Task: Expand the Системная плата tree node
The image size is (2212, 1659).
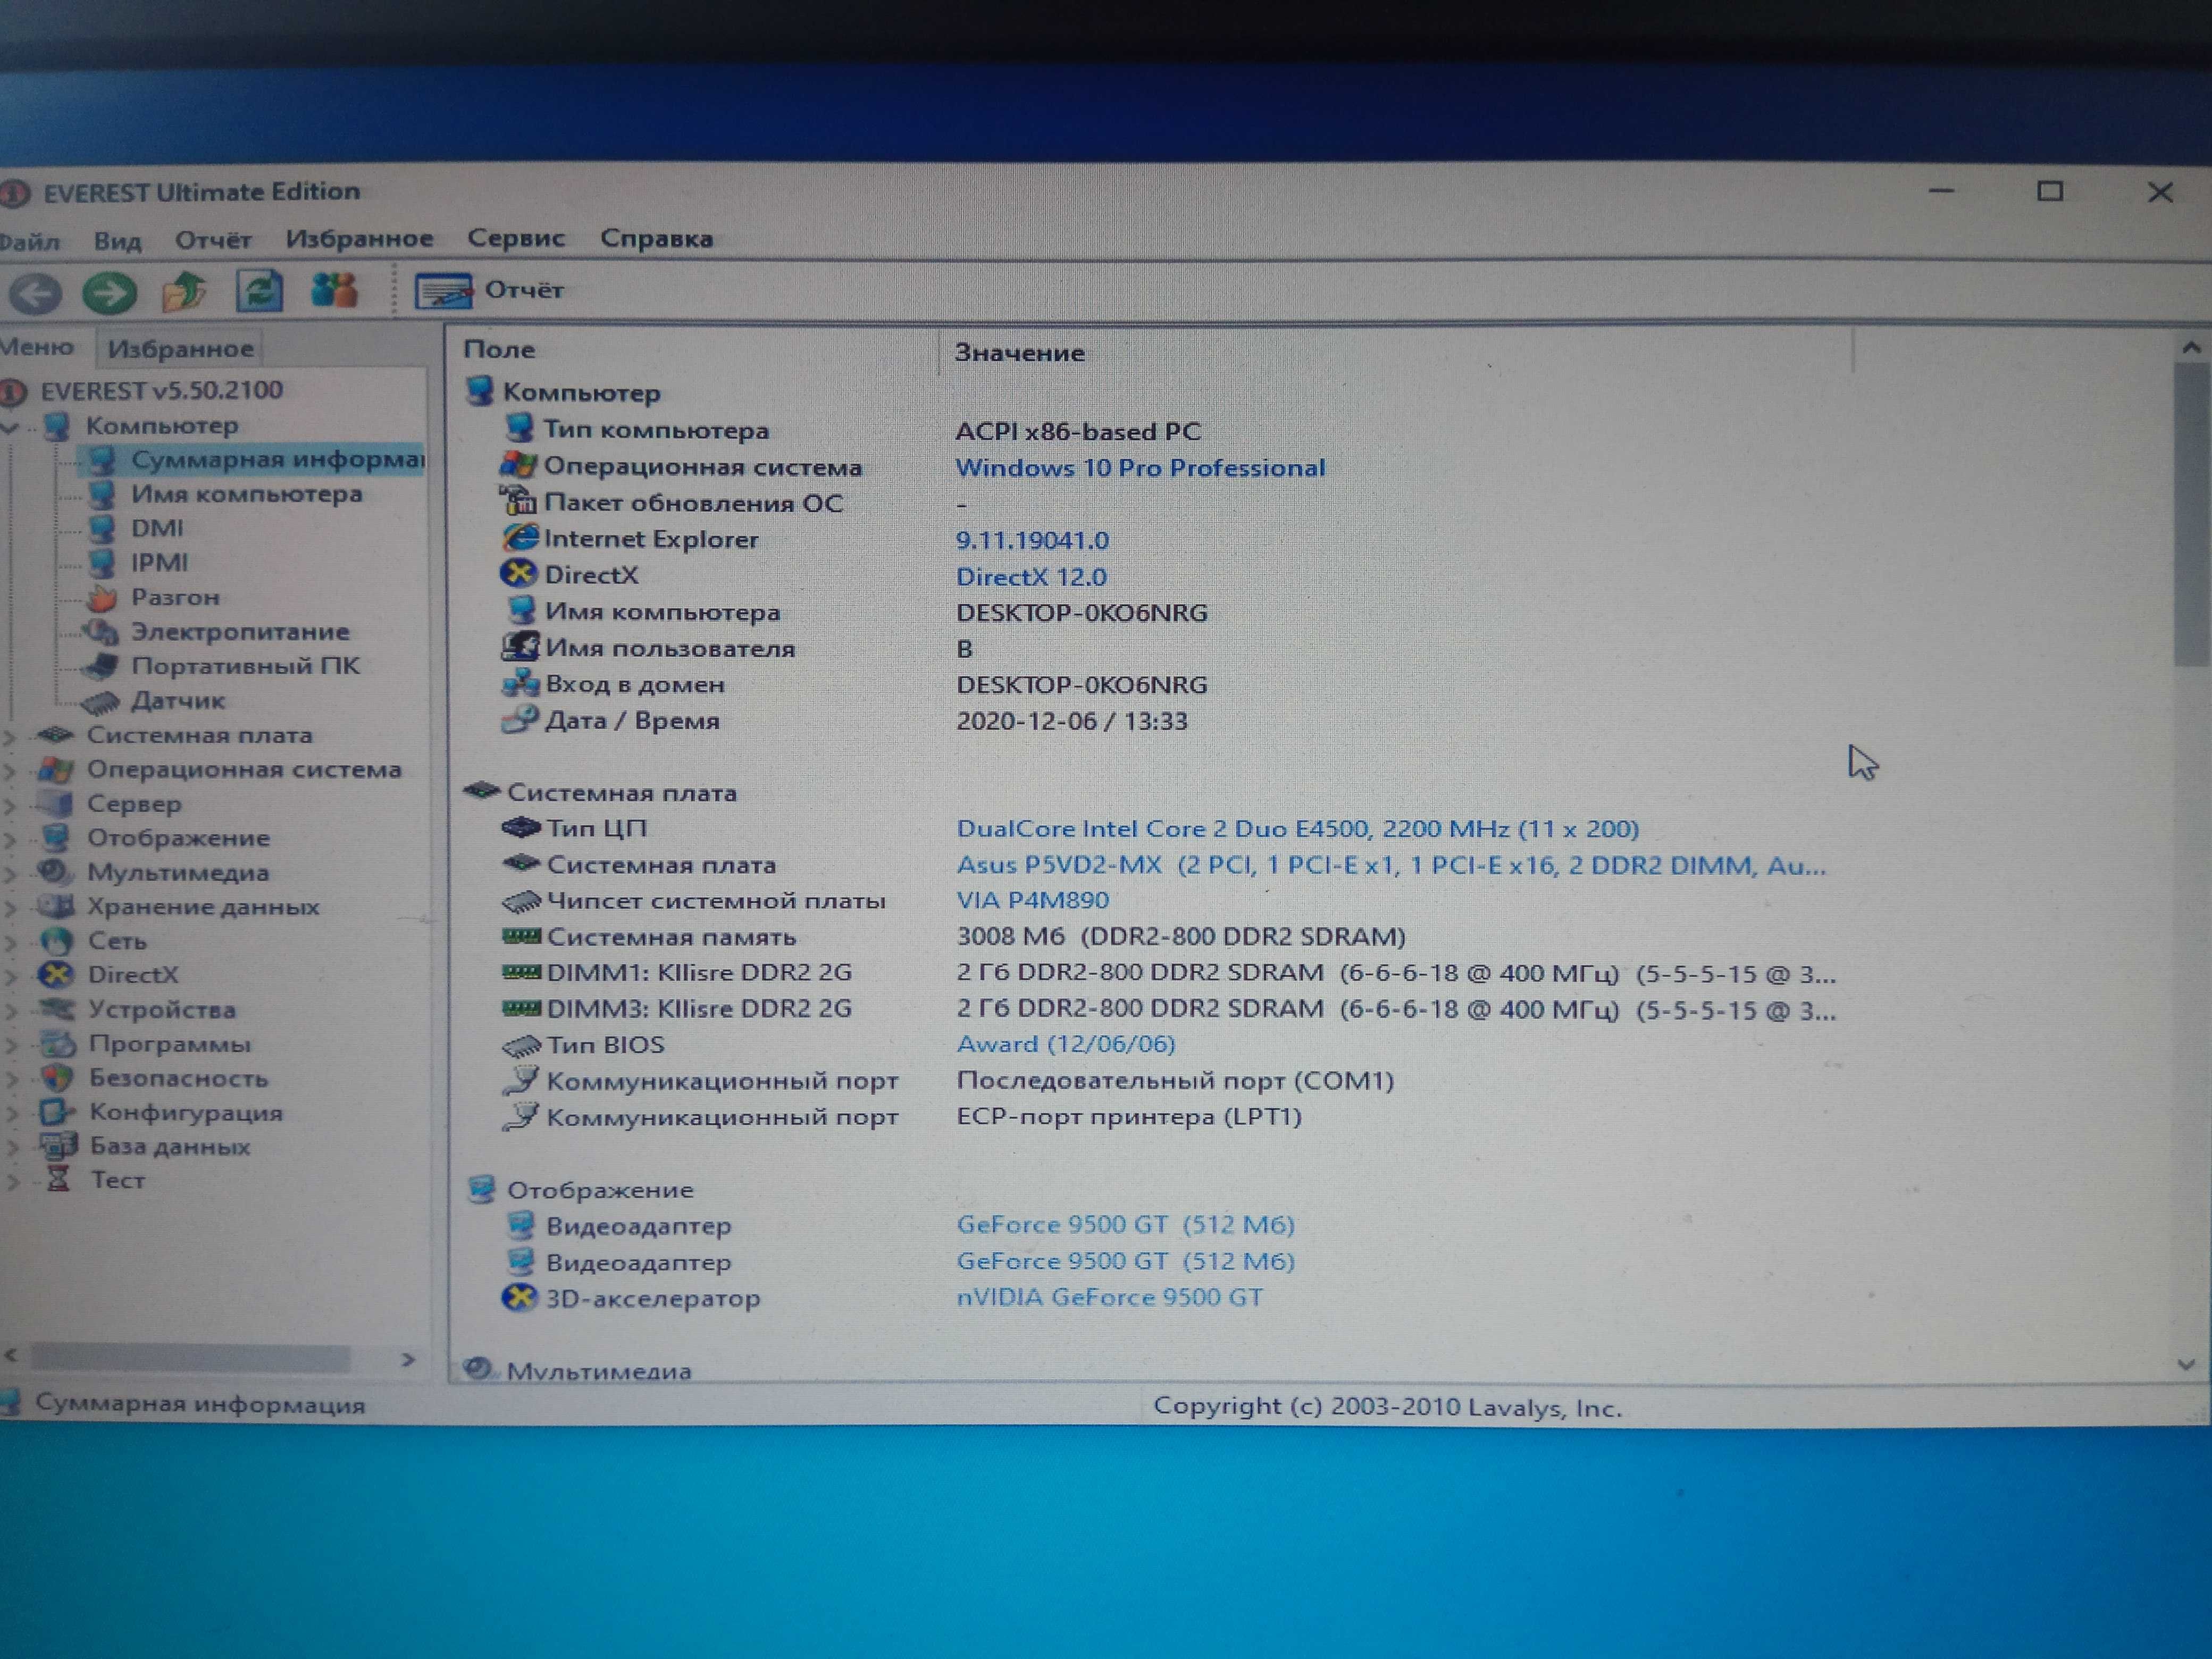Action: [x=10, y=737]
